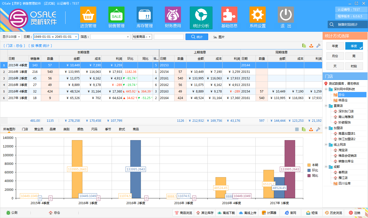Select the 周 weekly statistics mode
This screenshot has height=218, width=368.
pos(354,56)
